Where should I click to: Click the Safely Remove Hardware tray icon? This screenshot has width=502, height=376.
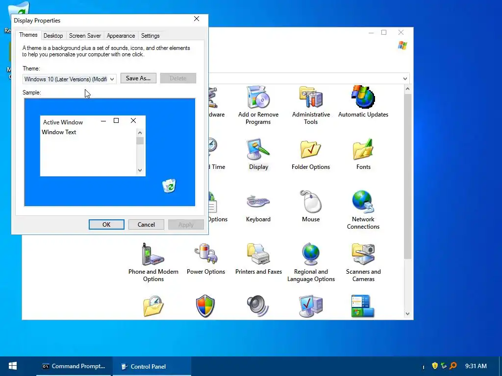[x=444, y=366]
